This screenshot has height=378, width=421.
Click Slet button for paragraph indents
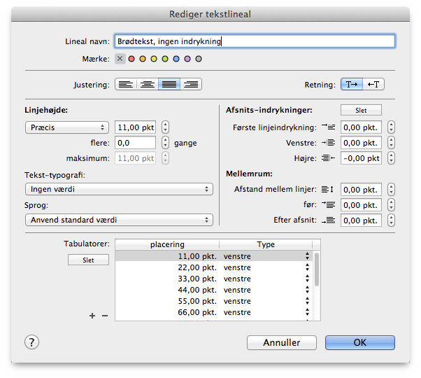361,110
